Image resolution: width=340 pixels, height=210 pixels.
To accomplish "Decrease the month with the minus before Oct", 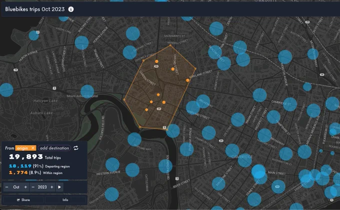I will pos(6,187).
